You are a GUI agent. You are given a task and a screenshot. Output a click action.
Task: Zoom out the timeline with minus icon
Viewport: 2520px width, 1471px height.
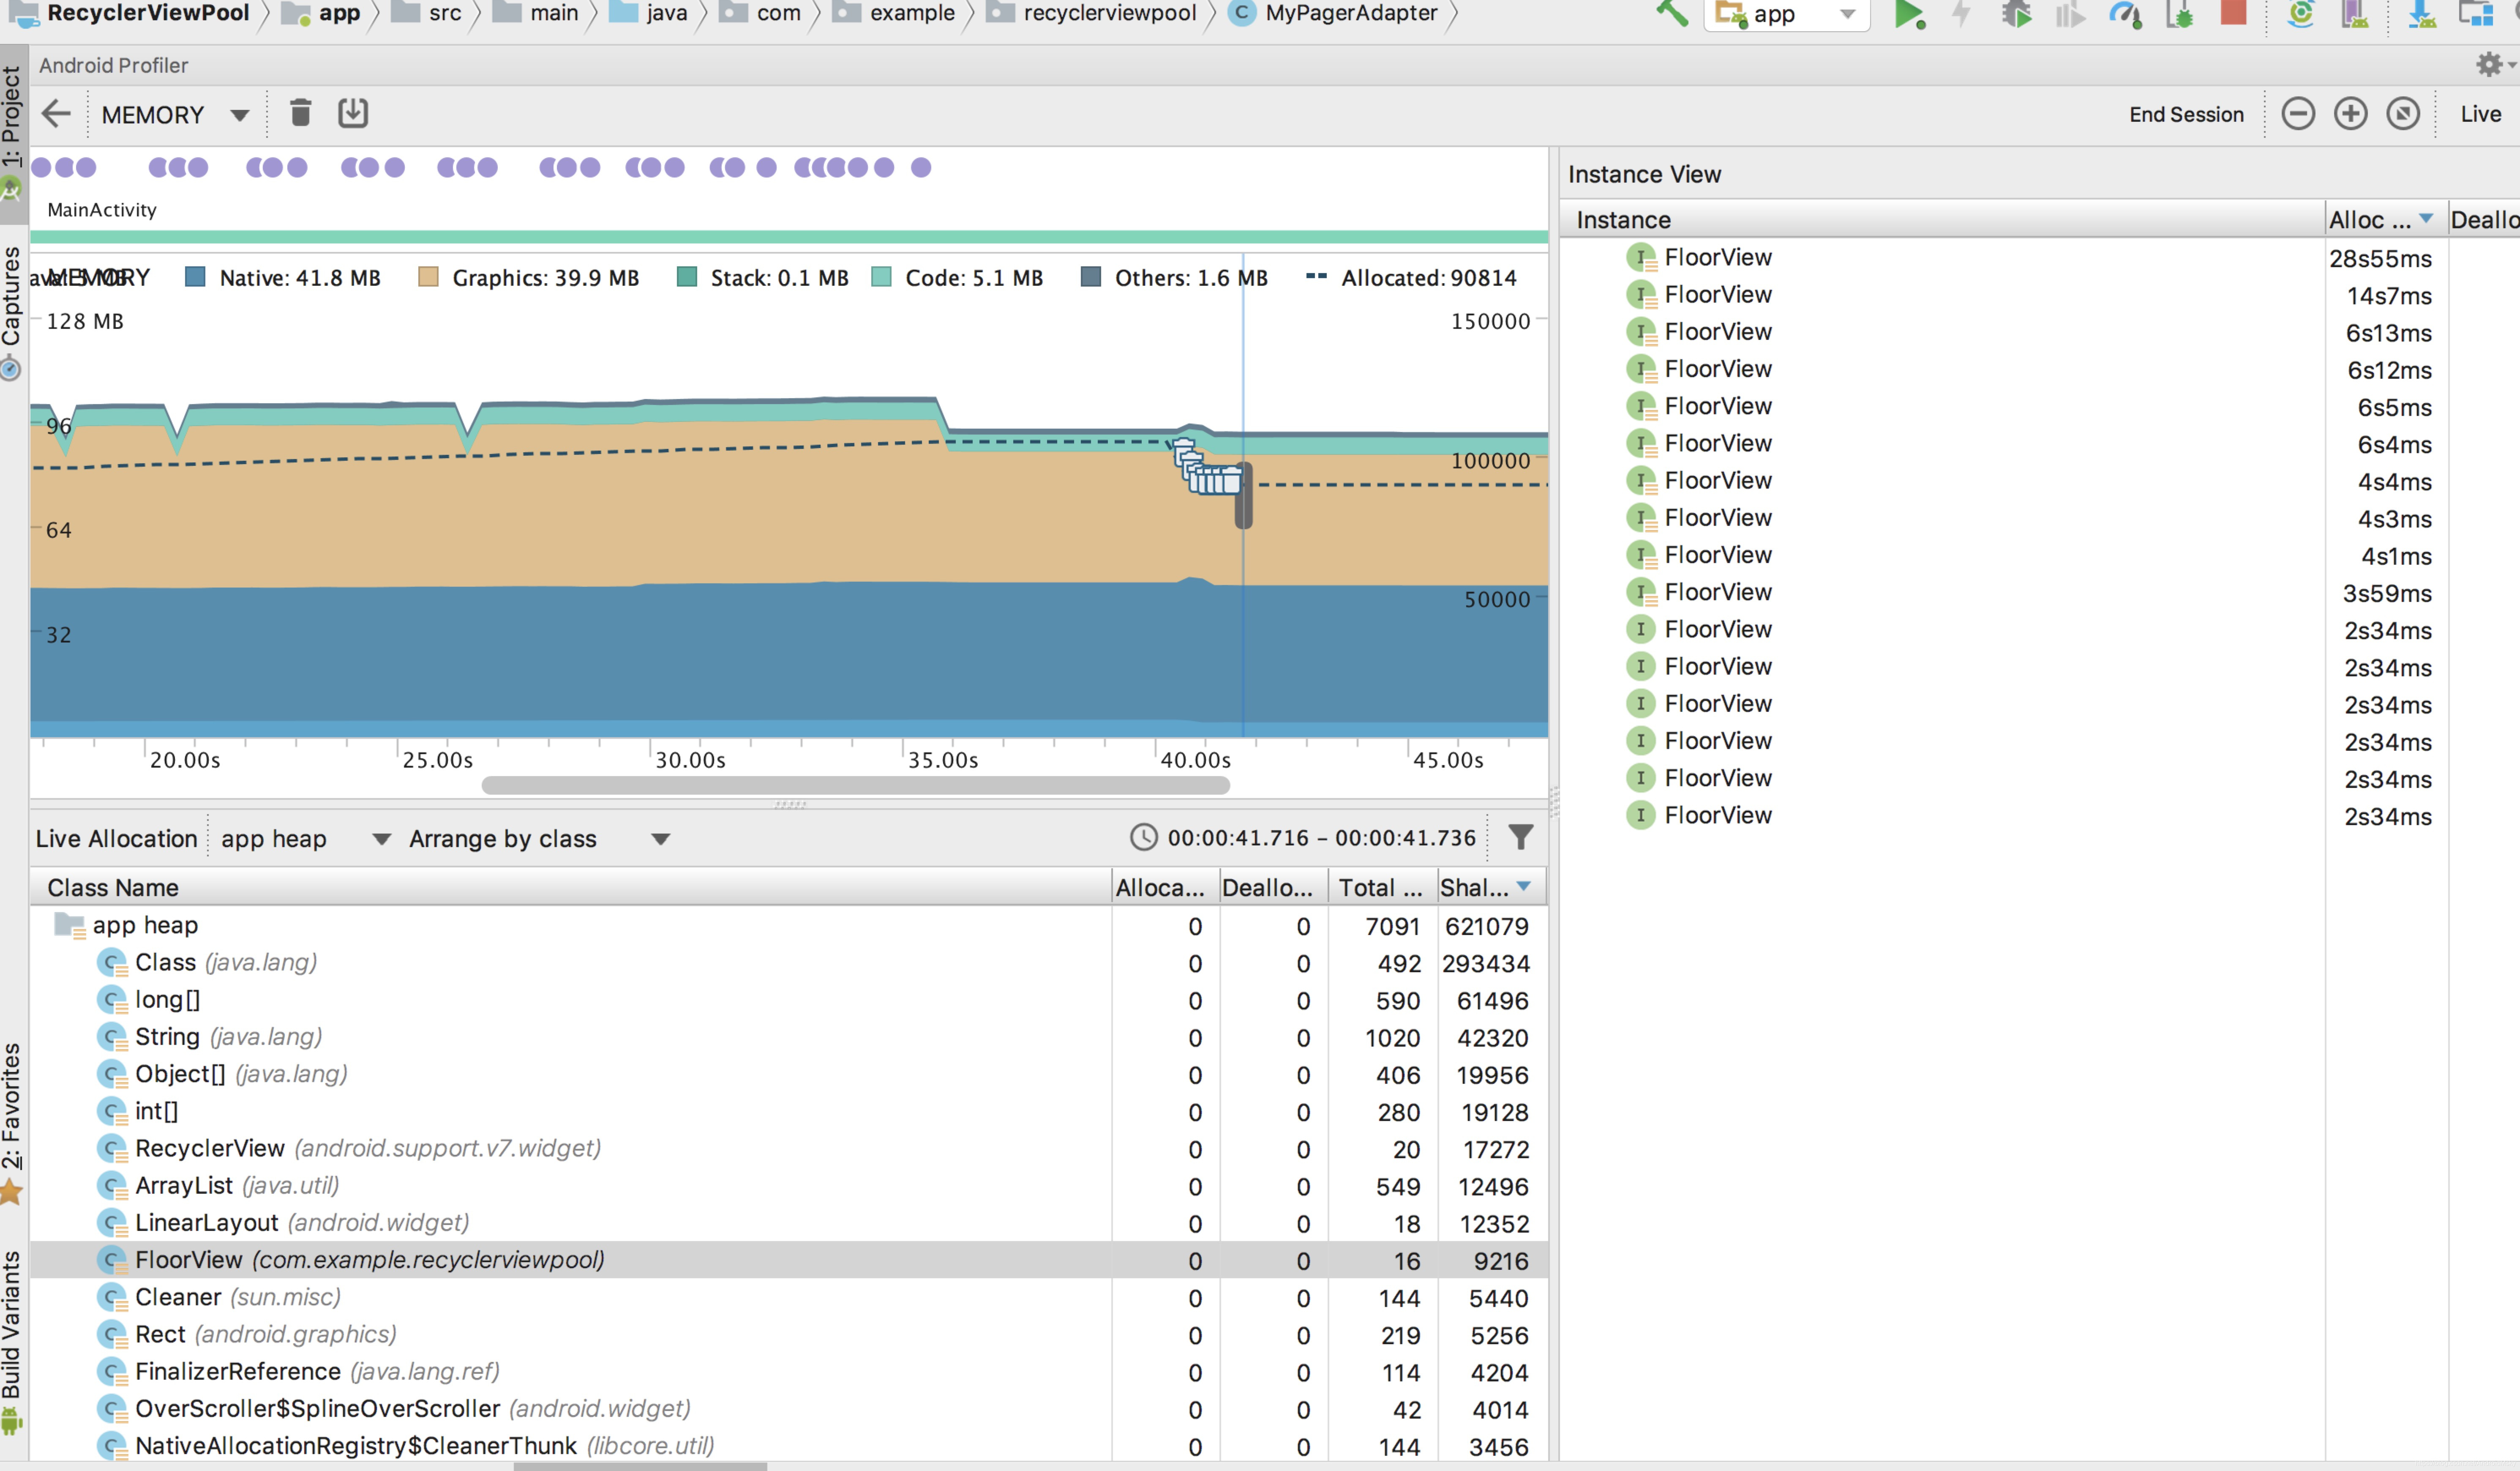[x=2298, y=113]
